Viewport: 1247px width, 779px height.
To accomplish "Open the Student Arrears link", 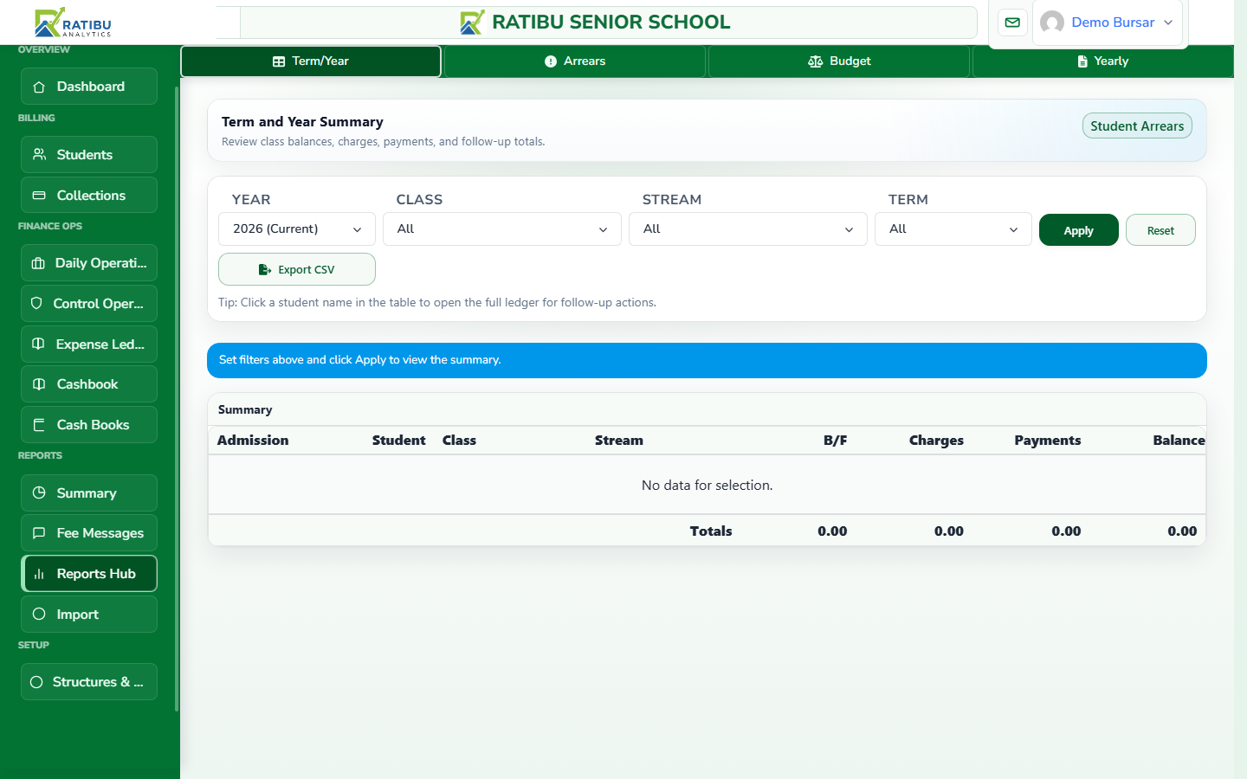I will (1137, 126).
